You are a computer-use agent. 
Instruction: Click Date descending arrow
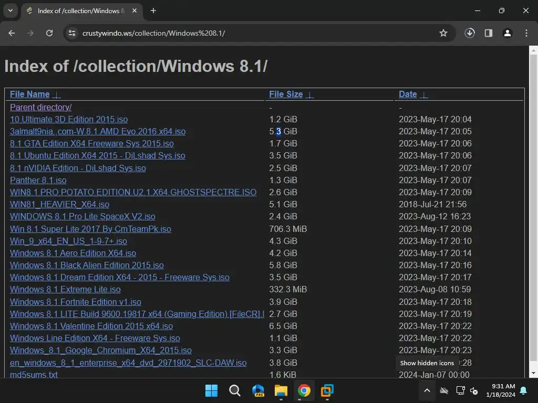(424, 95)
